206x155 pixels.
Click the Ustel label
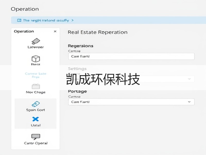click(x=36, y=125)
